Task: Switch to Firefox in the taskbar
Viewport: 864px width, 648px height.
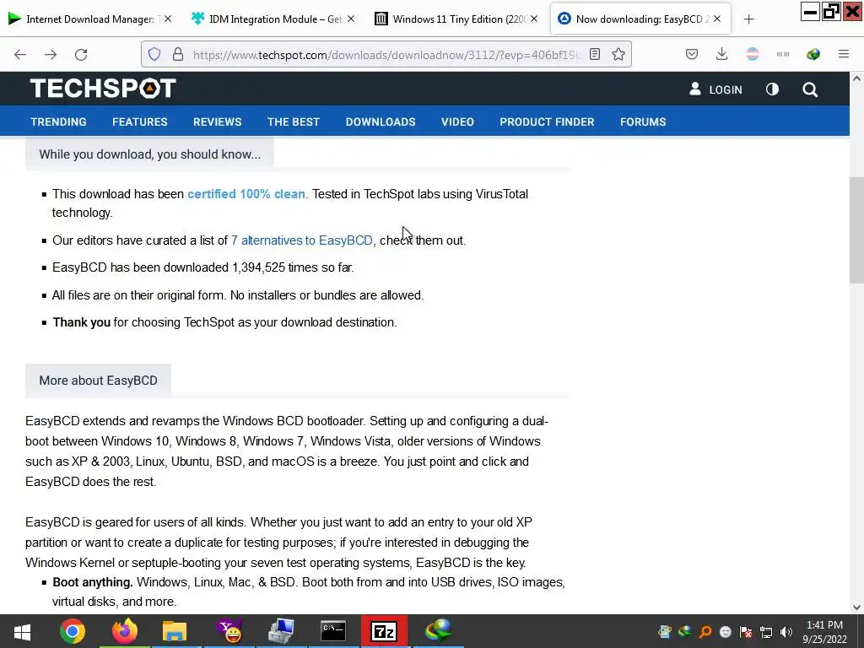Action: point(125,631)
